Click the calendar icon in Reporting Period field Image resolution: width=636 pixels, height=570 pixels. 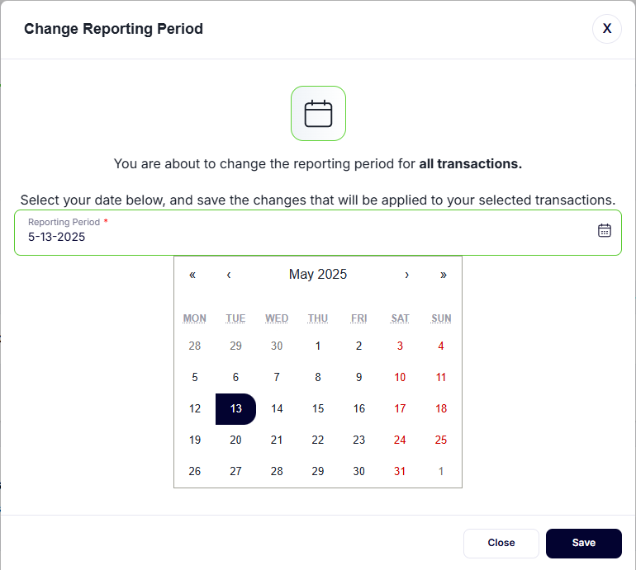pos(604,230)
